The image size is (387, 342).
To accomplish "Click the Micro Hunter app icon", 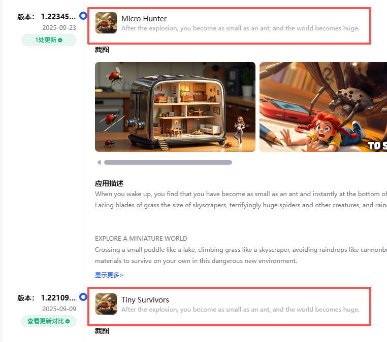I will point(106,23).
